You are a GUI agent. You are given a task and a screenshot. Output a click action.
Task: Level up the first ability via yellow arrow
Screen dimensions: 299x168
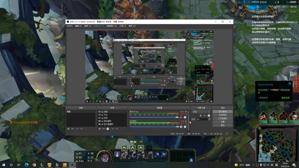pyautogui.click(x=124, y=148)
